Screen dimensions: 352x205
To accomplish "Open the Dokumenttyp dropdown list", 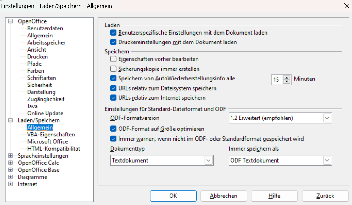I will (x=209, y=160).
